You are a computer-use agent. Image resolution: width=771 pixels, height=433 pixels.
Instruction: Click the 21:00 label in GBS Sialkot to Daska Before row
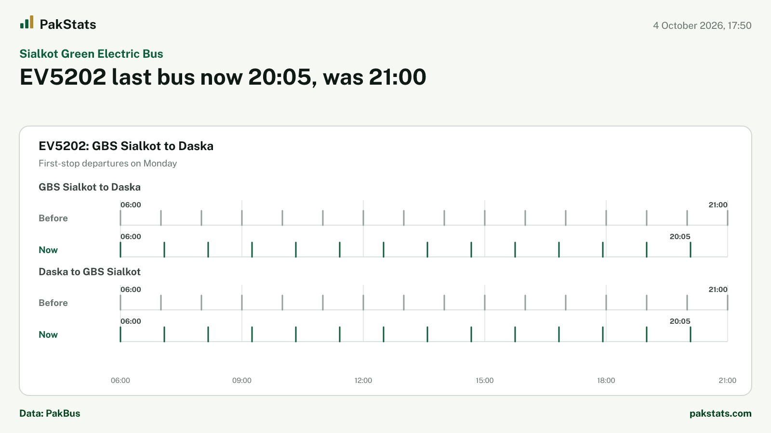(x=718, y=205)
